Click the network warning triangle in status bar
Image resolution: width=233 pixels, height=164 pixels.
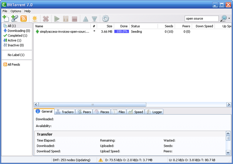coord(101,160)
